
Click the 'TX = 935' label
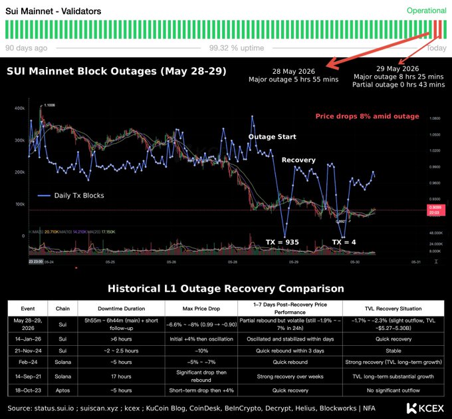click(282, 242)
